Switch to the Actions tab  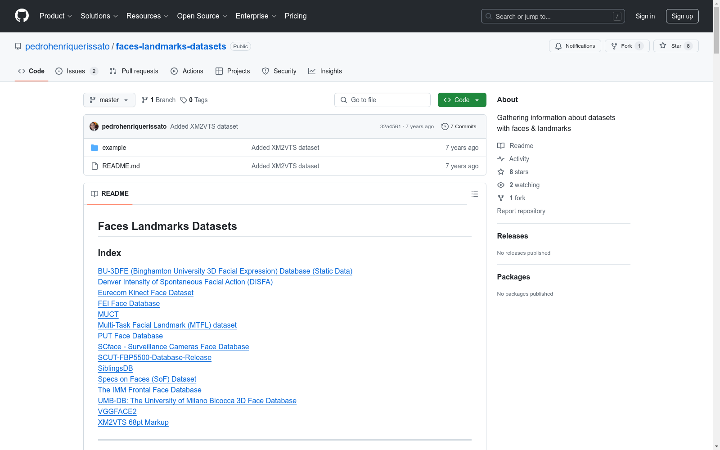(x=187, y=71)
